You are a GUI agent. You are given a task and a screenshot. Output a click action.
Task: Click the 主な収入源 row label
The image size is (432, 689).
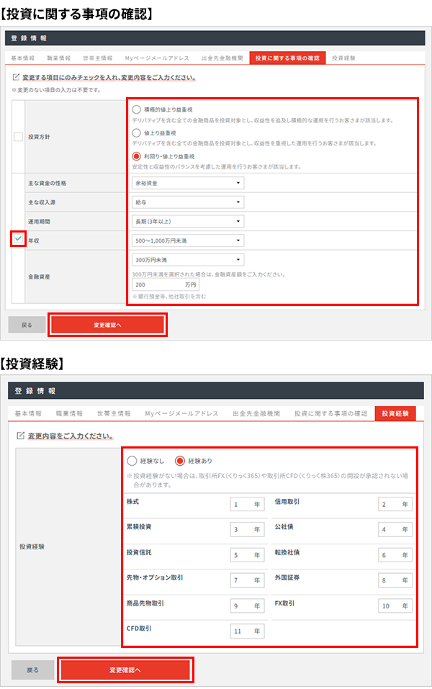click(x=42, y=202)
